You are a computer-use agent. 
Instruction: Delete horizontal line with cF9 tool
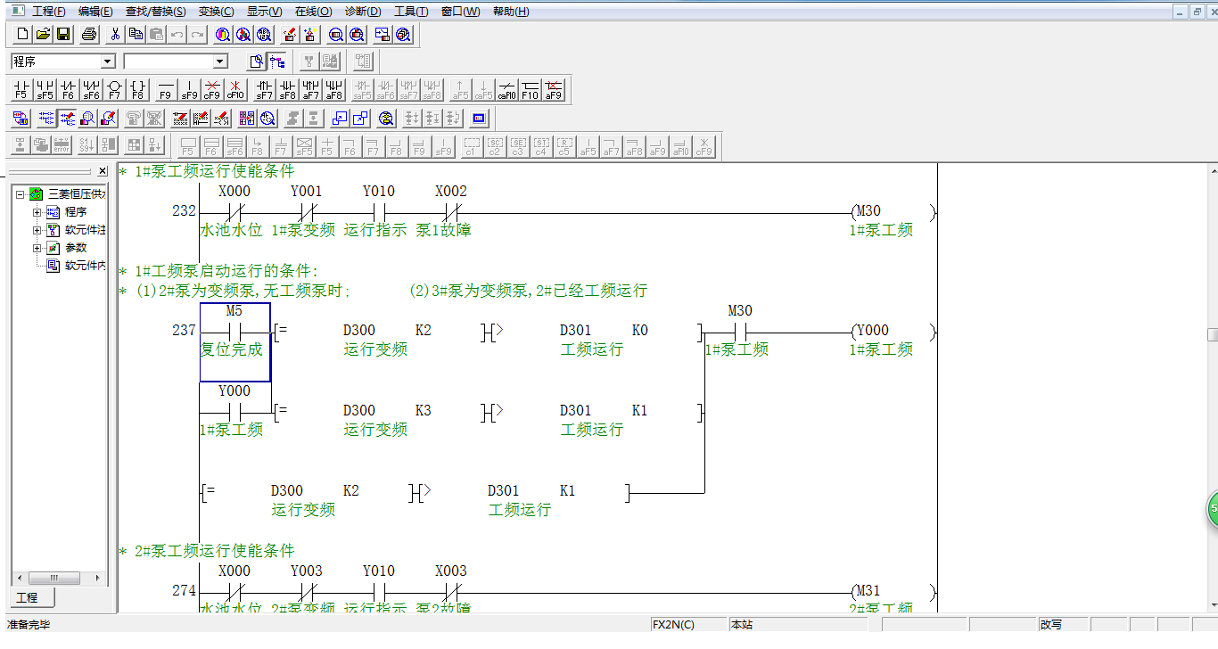(x=212, y=89)
